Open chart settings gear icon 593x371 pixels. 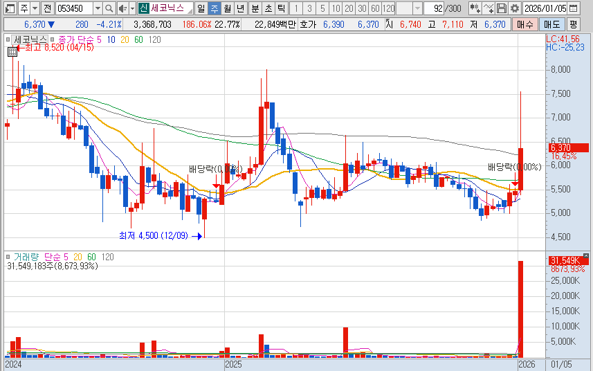(x=514, y=8)
